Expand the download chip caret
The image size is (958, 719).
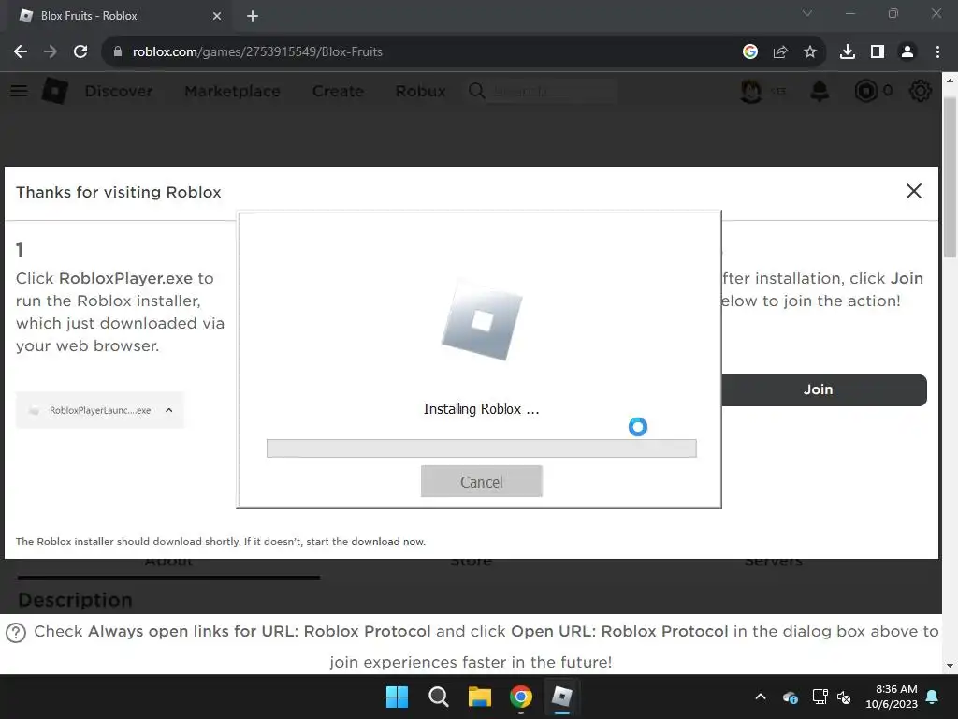click(169, 410)
